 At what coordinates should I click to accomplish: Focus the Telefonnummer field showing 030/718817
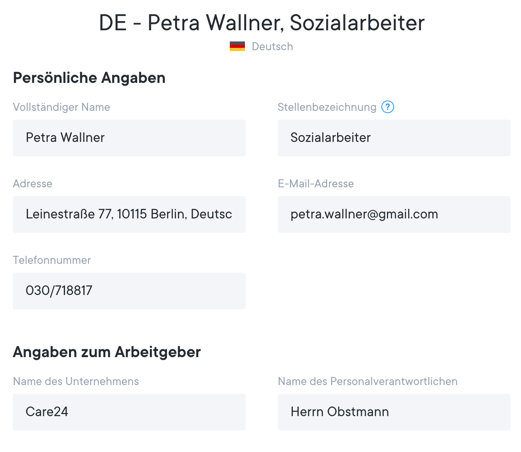[x=129, y=291]
